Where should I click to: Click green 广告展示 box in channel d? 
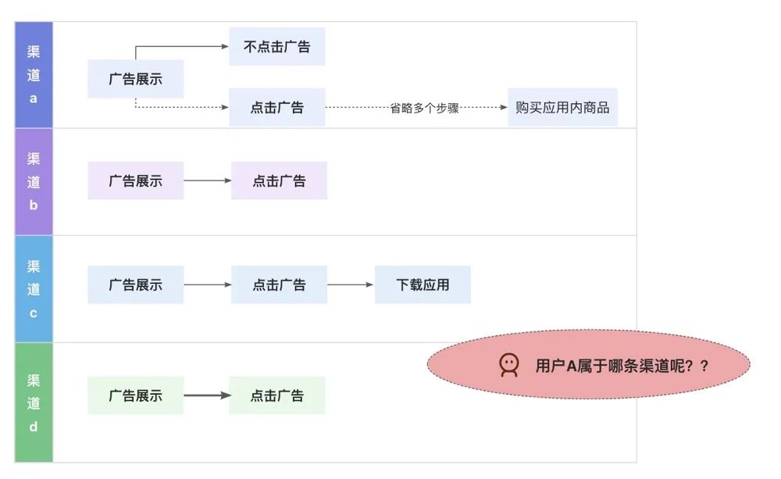(x=135, y=395)
